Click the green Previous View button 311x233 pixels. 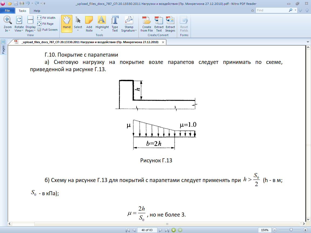click(x=174, y=230)
